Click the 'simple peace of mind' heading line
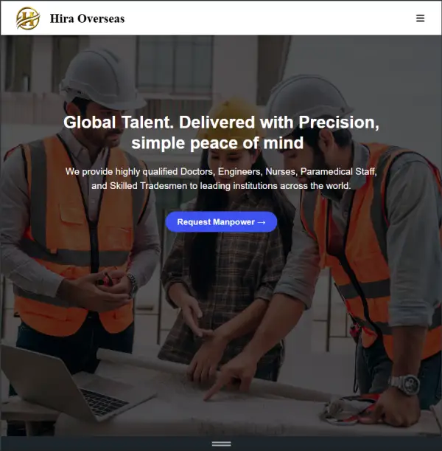This screenshot has height=451, width=442. [x=217, y=143]
